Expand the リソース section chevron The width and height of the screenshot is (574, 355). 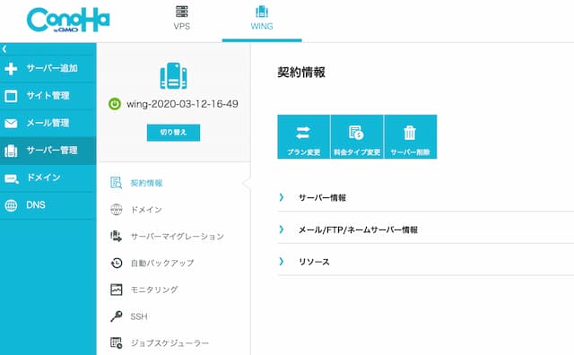281,261
